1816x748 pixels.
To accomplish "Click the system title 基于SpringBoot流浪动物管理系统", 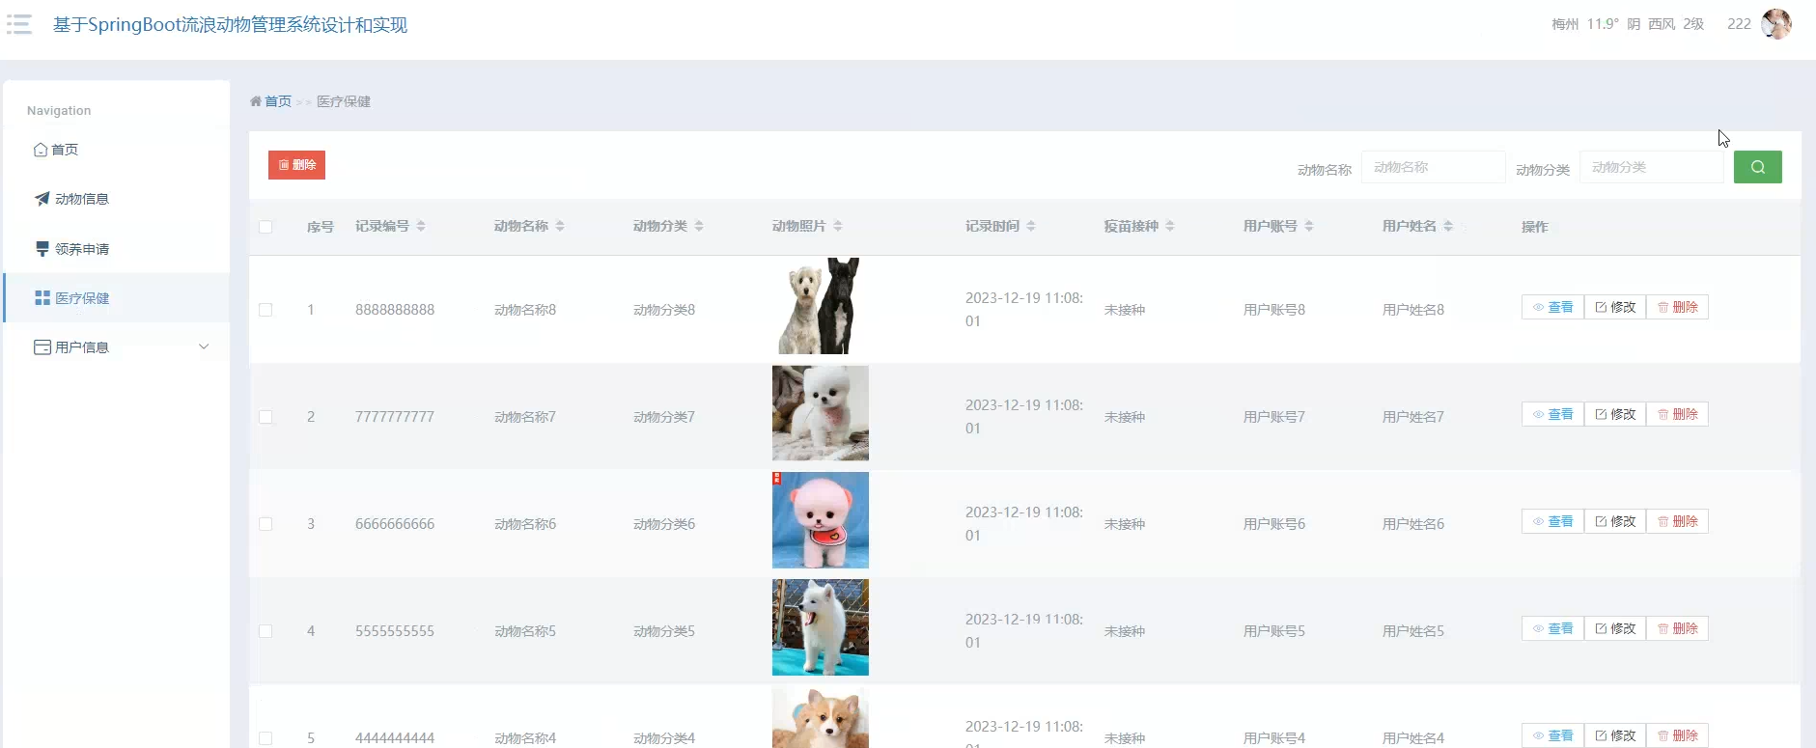I will click(230, 25).
